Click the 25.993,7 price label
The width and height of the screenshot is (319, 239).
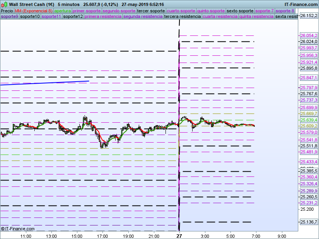coord(309,48)
